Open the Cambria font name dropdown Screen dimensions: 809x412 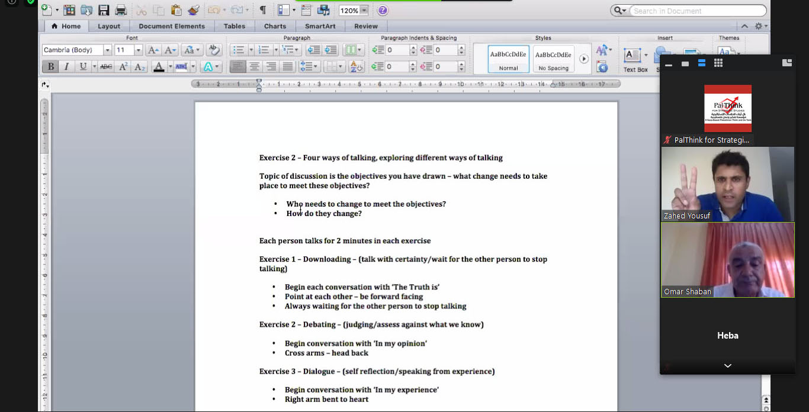pyautogui.click(x=107, y=50)
